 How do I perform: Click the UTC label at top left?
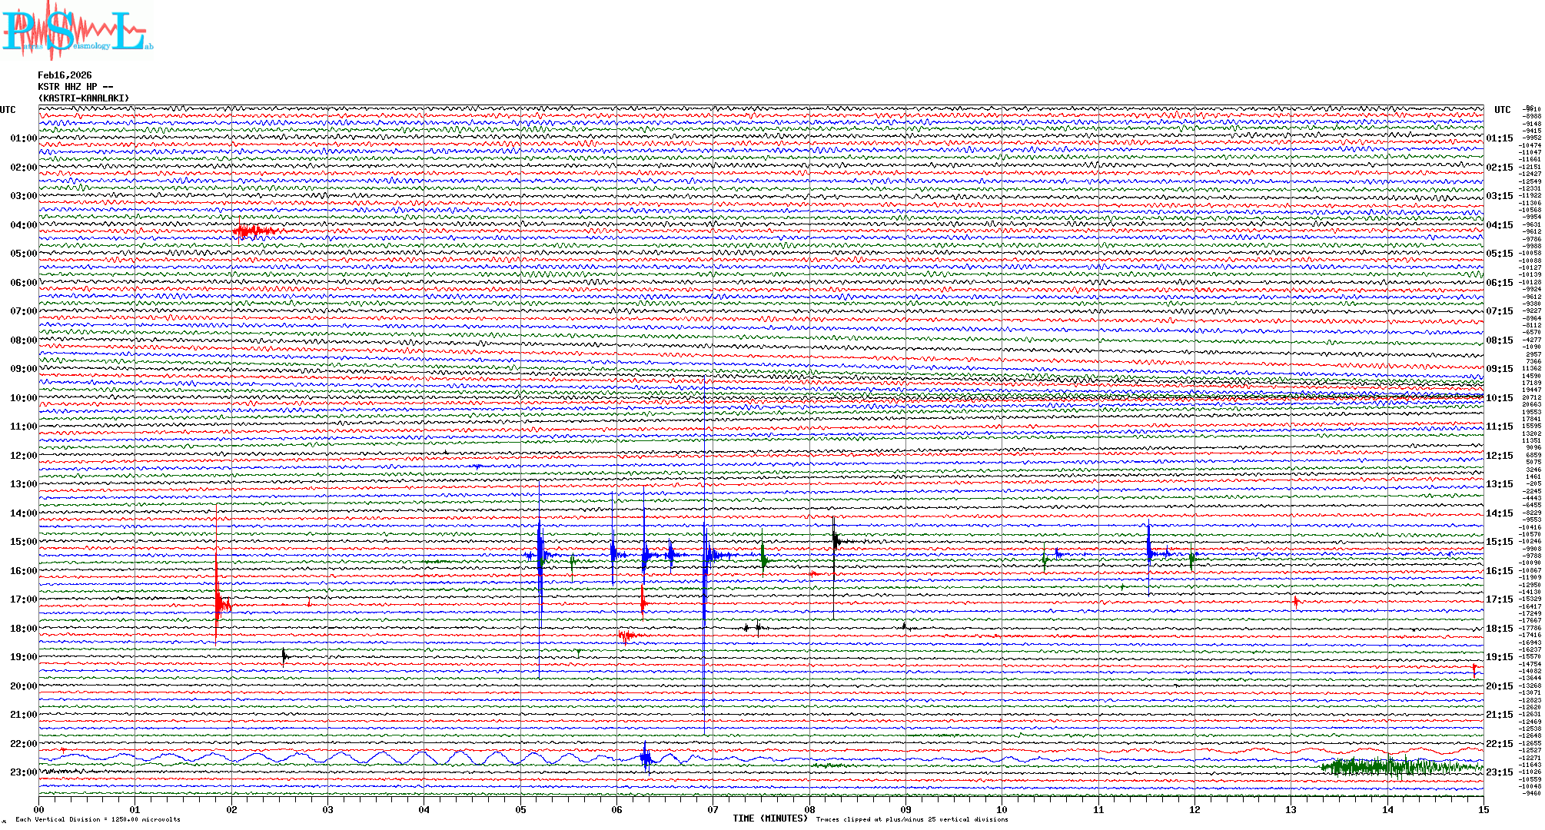pyautogui.click(x=8, y=110)
